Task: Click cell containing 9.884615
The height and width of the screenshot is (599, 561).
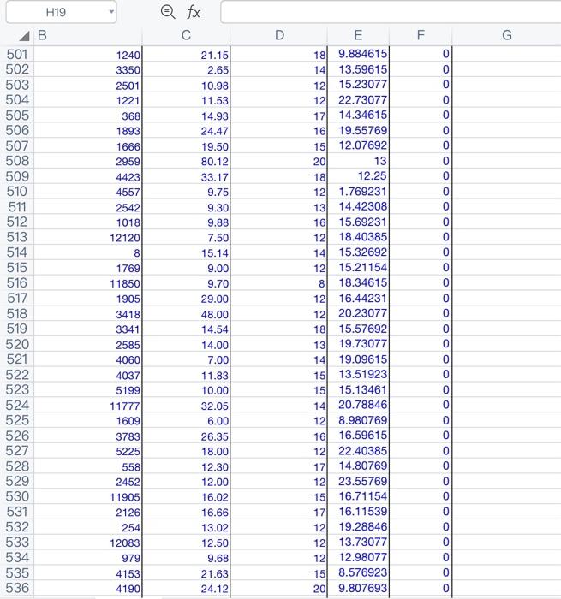Action: click(358, 54)
